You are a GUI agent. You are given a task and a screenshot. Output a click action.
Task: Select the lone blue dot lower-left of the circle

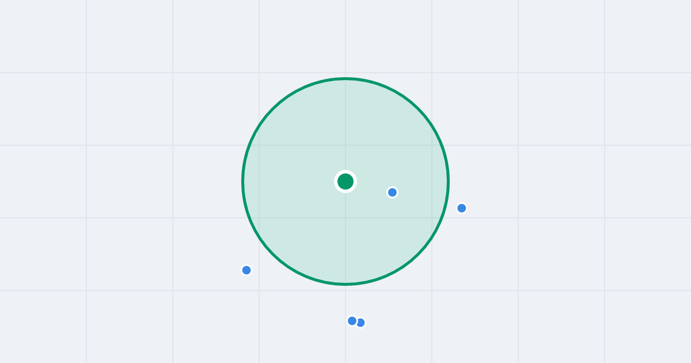(x=246, y=270)
